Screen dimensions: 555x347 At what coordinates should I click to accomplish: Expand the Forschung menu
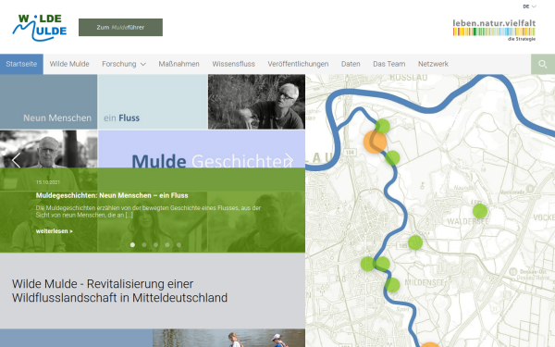tap(124, 64)
